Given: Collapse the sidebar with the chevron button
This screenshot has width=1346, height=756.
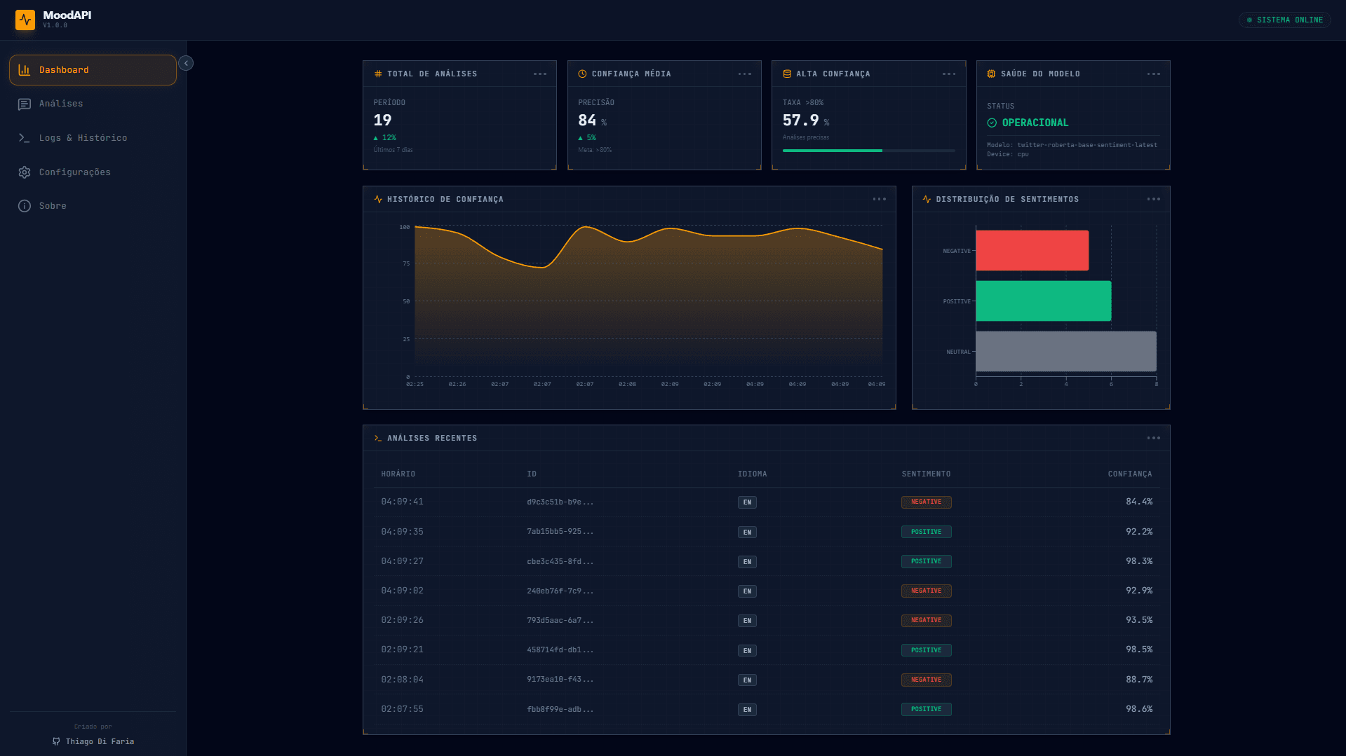Looking at the screenshot, I should point(186,63).
